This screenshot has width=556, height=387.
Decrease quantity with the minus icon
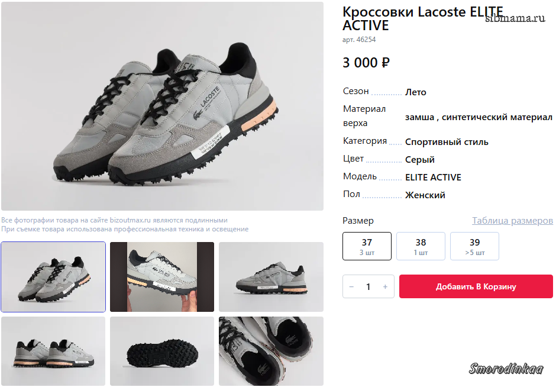point(351,286)
